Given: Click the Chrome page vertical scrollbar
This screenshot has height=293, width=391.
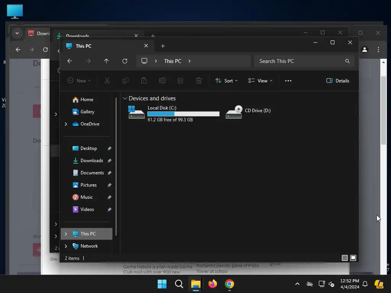Looking at the screenshot, I should pos(383,110).
